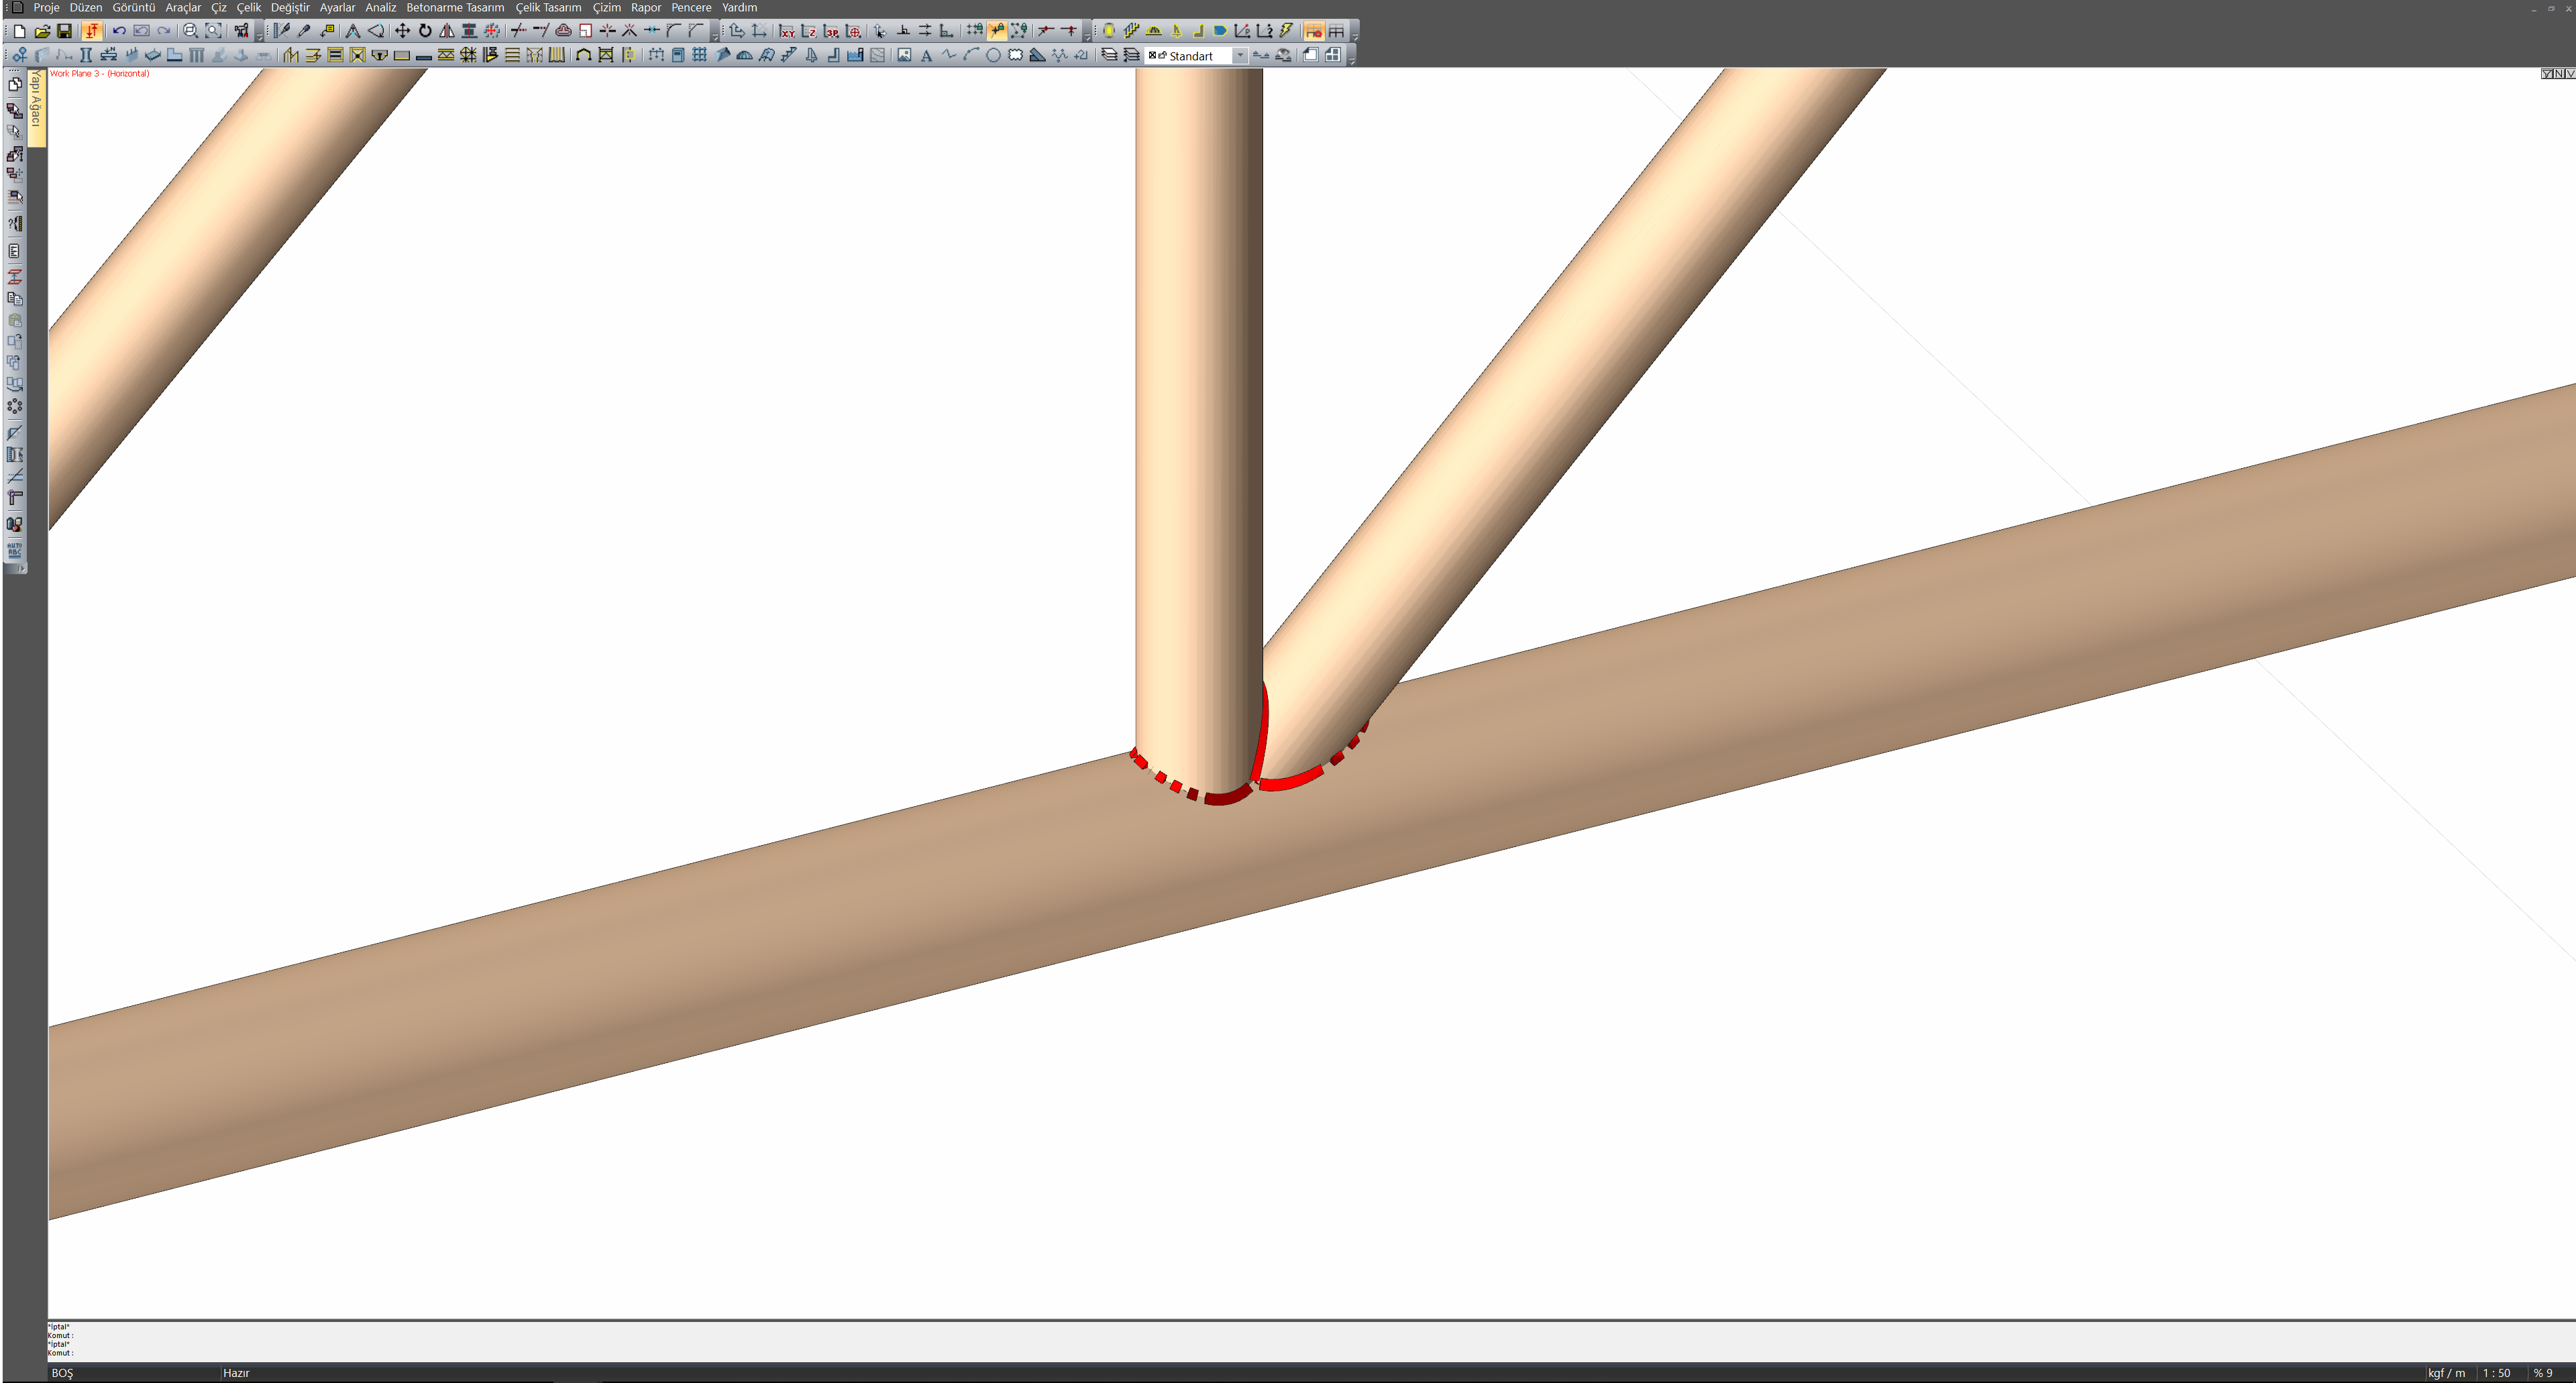Click the Mirror tool icon
Image resolution: width=2576 pixels, height=1383 pixels.
tap(447, 31)
